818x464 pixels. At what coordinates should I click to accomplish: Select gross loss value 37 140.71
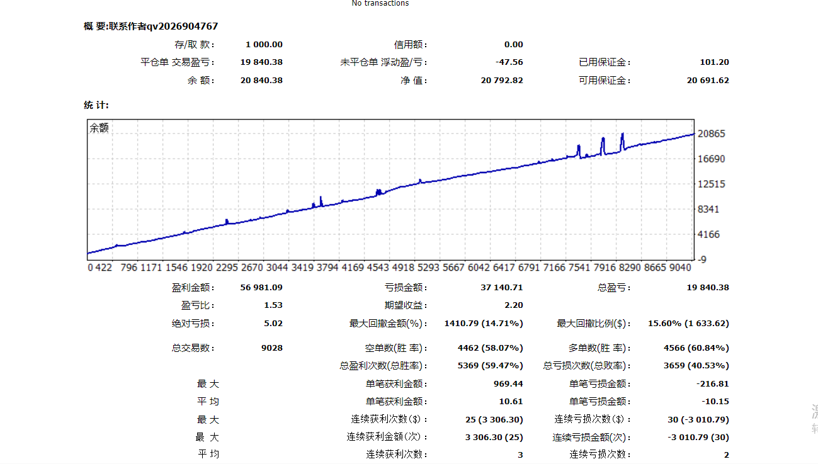502,287
